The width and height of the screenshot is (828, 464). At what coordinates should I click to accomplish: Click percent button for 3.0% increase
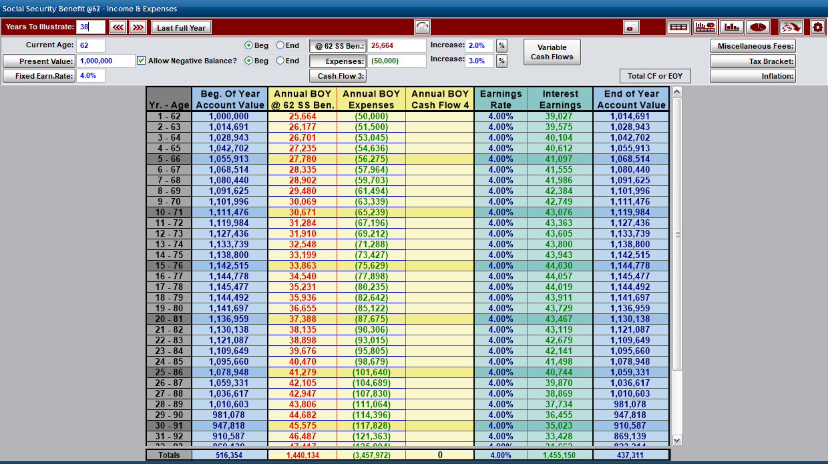pyautogui.click(x=501, y=61)
